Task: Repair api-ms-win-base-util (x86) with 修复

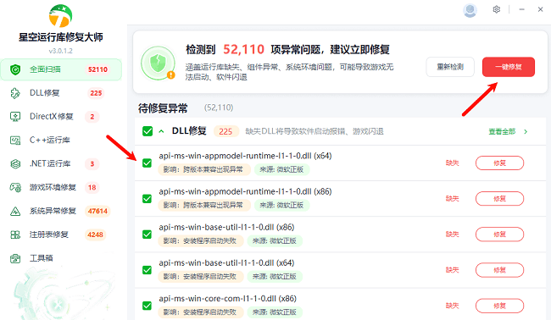Action: [499, 234]
